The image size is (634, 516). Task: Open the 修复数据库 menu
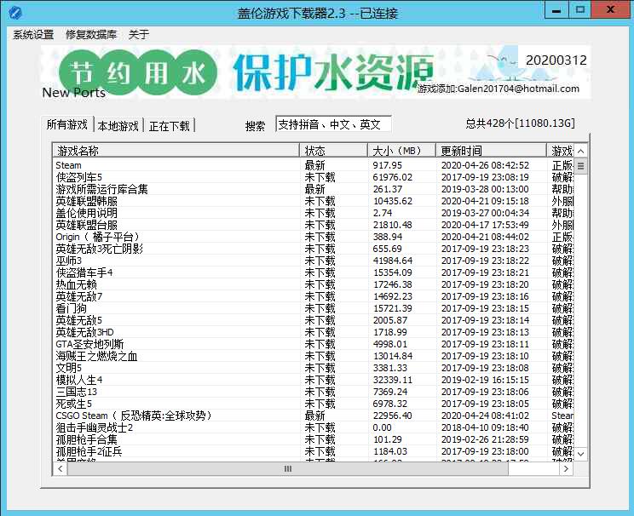click(91, 35)
